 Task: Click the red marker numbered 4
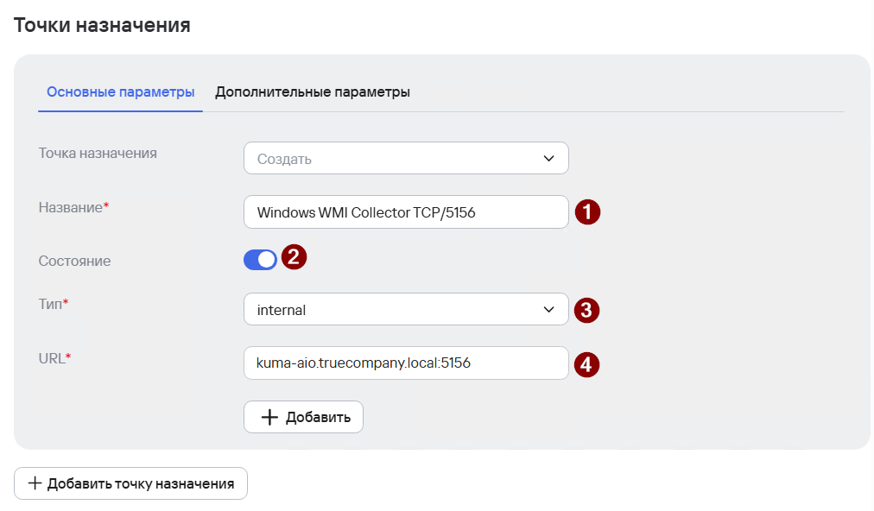[x=586, y=364]
